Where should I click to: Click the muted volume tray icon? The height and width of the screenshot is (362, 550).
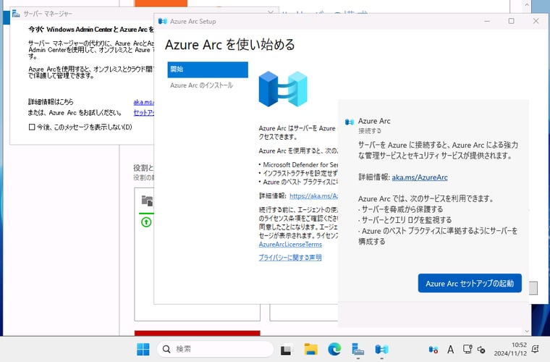point(481,350)
